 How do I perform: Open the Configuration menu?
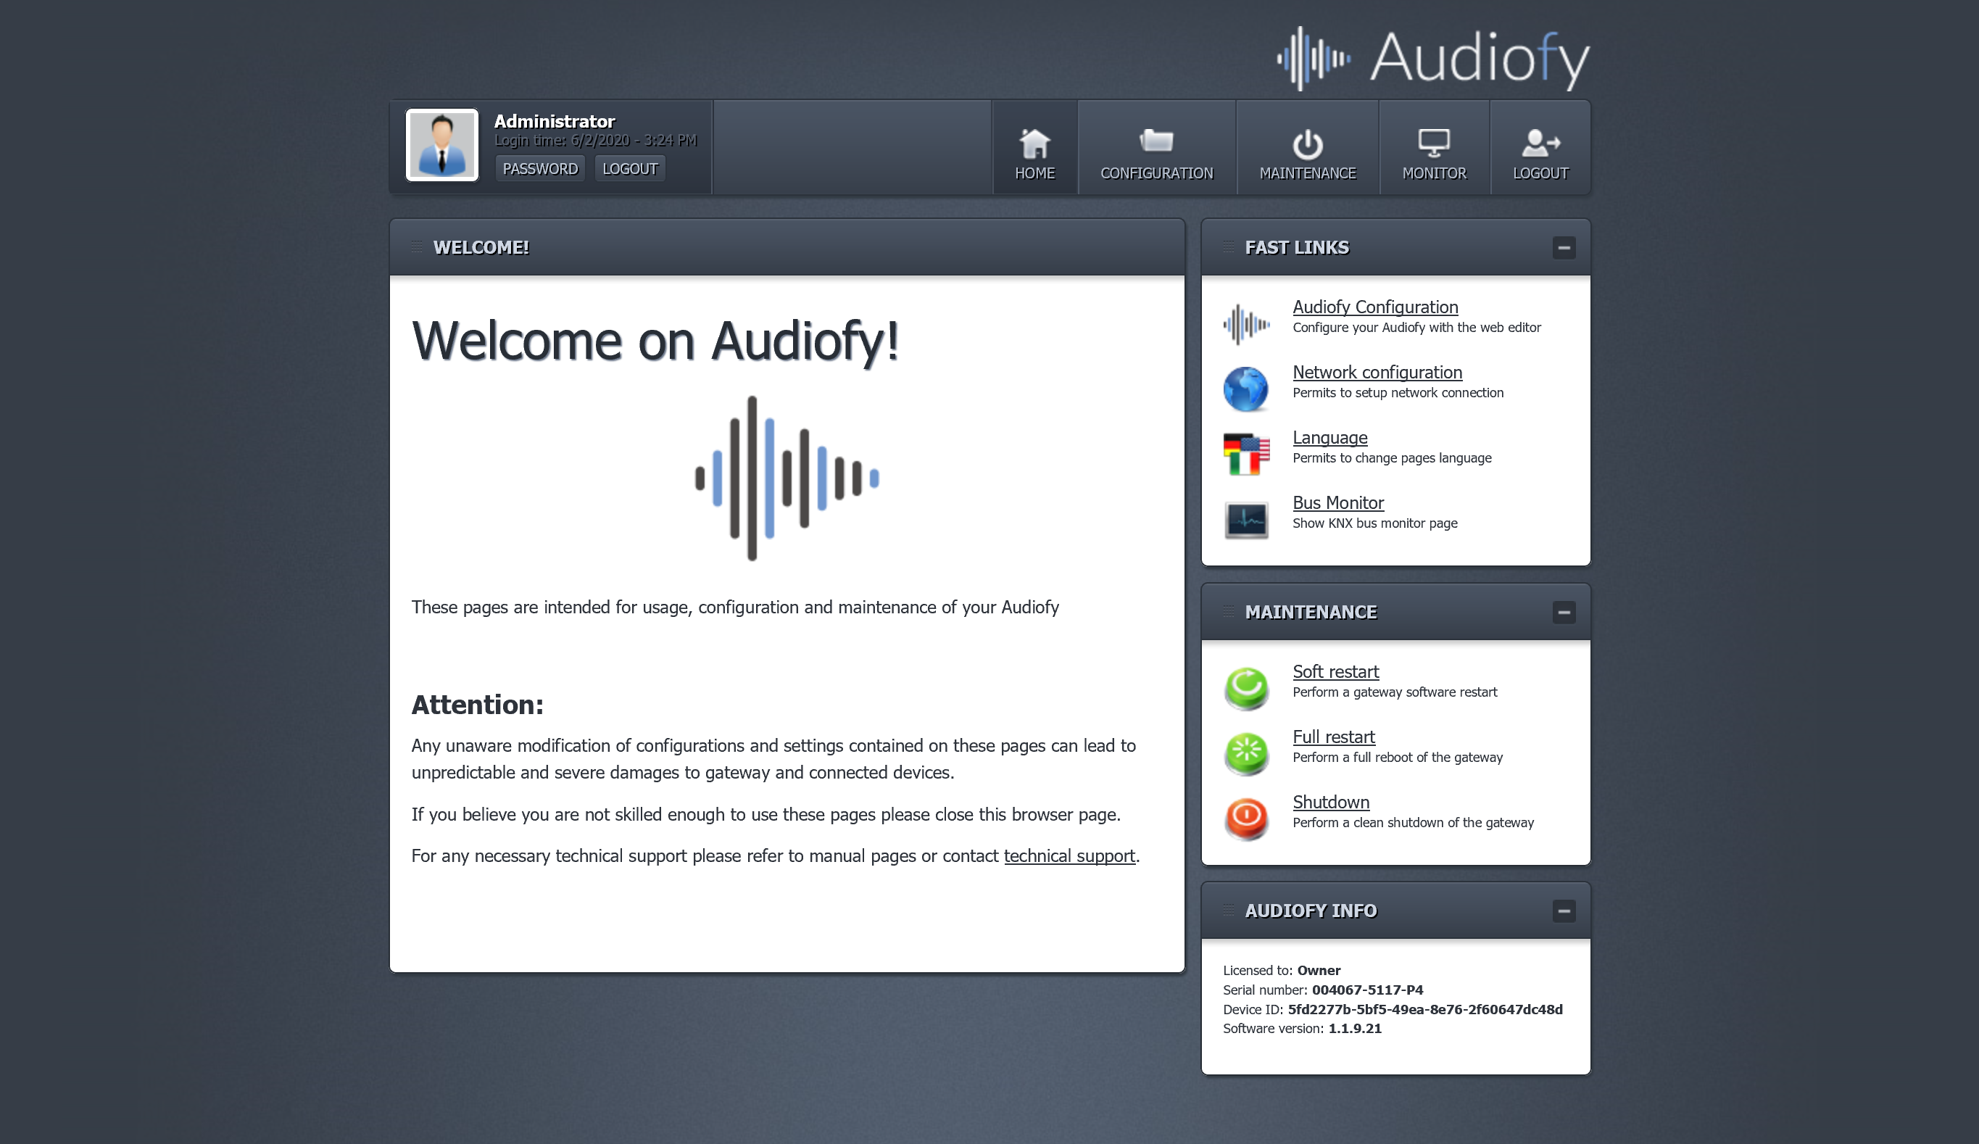1156,154
